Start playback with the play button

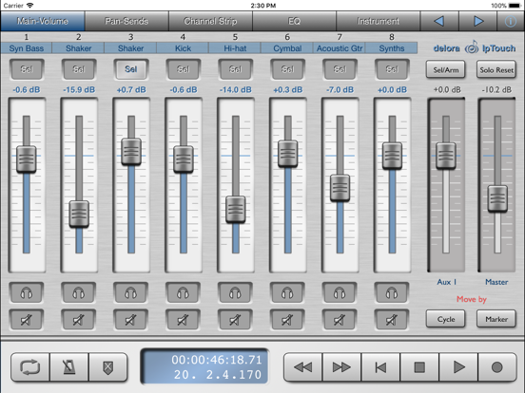pyautogui.click(x=458, y=367)
